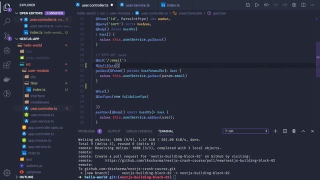Open the Search view in activity bar

[7, 21]
